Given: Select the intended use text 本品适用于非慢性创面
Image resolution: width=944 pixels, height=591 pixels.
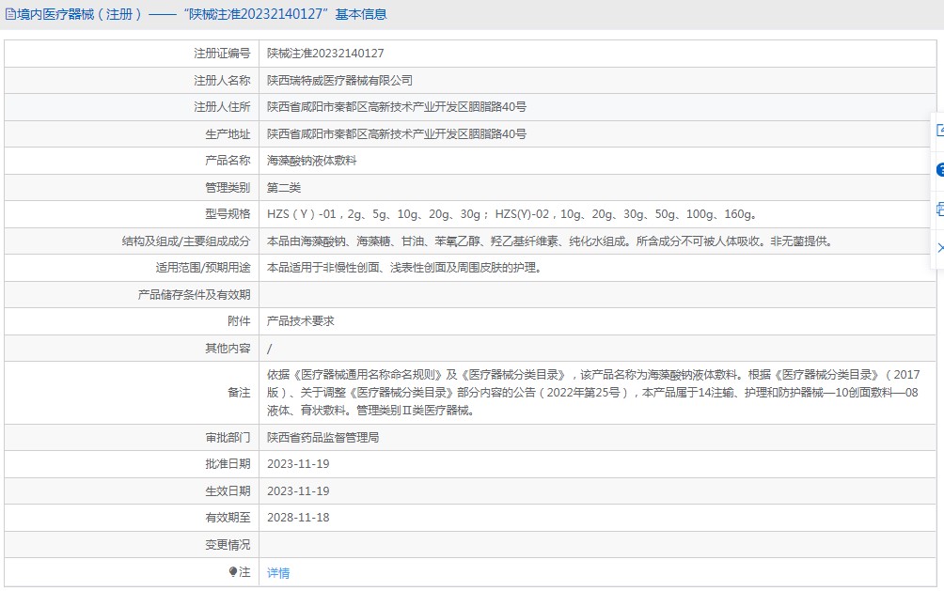Looking at the screenshot, I should click(x=404, y=268).
